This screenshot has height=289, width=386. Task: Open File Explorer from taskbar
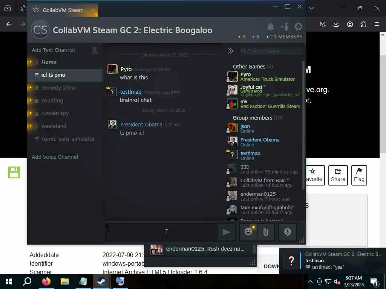tap(64, 281)
